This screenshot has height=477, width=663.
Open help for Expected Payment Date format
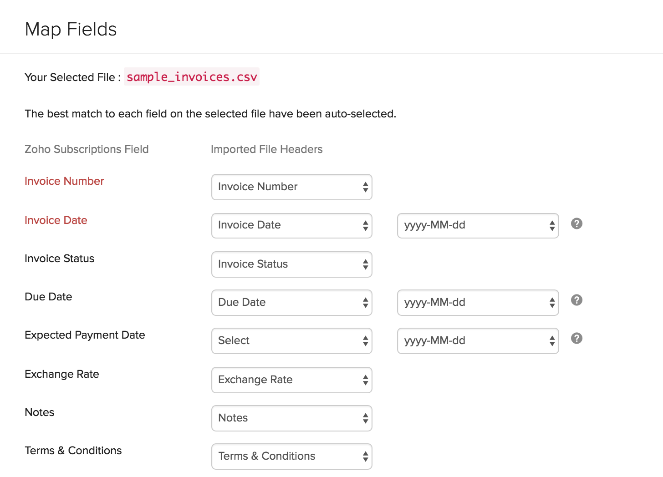(x=576, y=338)
